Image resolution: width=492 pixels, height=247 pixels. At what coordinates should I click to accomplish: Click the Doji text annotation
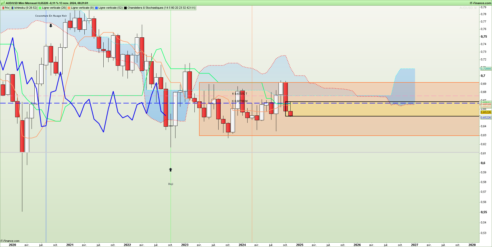tap(171, 184)
